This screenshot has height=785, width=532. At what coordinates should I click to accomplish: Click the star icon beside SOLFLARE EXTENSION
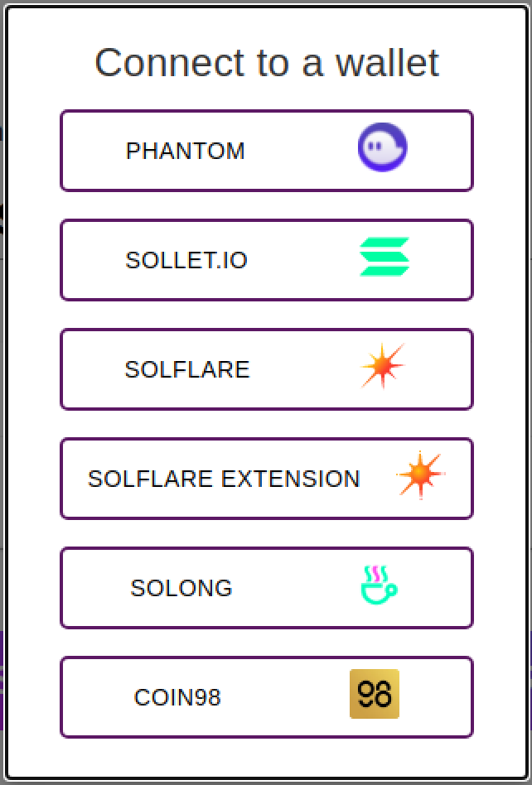pyautogui.click(x=421, y=474)
